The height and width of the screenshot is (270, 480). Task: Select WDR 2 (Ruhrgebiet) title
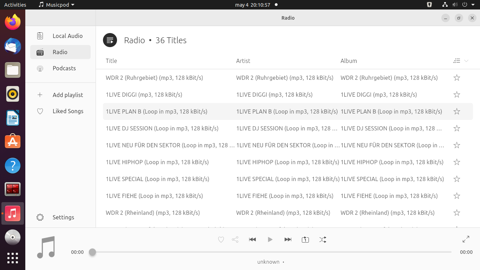click(154, 78)
